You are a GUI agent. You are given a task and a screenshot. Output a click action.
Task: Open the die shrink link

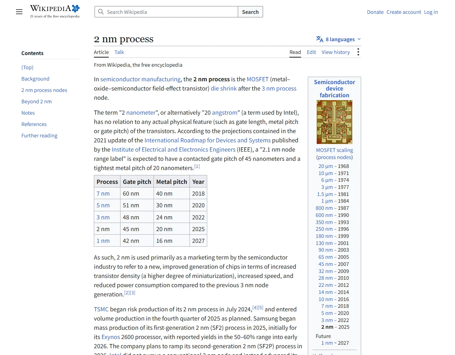coord(224,88)
